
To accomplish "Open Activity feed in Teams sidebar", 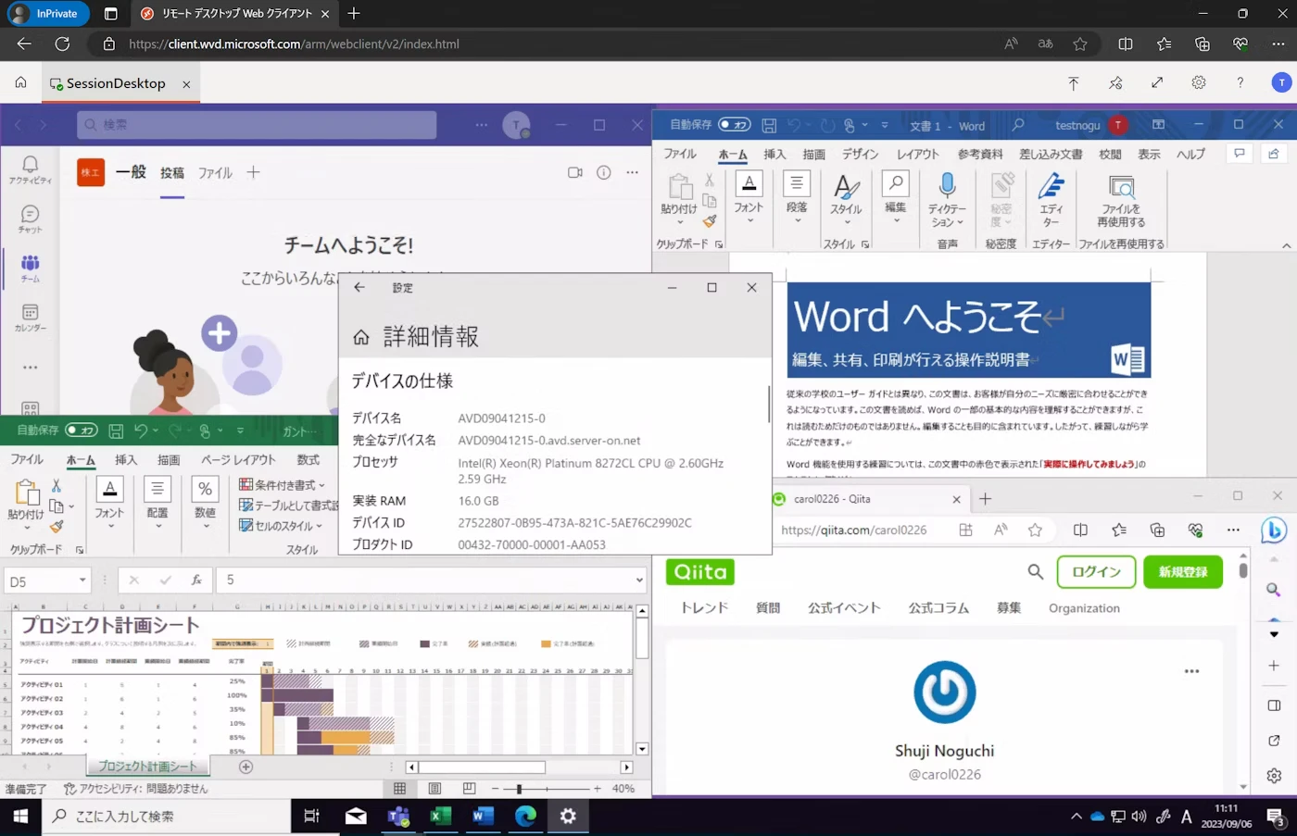I will pyautogui.click(x=31, y=169).
